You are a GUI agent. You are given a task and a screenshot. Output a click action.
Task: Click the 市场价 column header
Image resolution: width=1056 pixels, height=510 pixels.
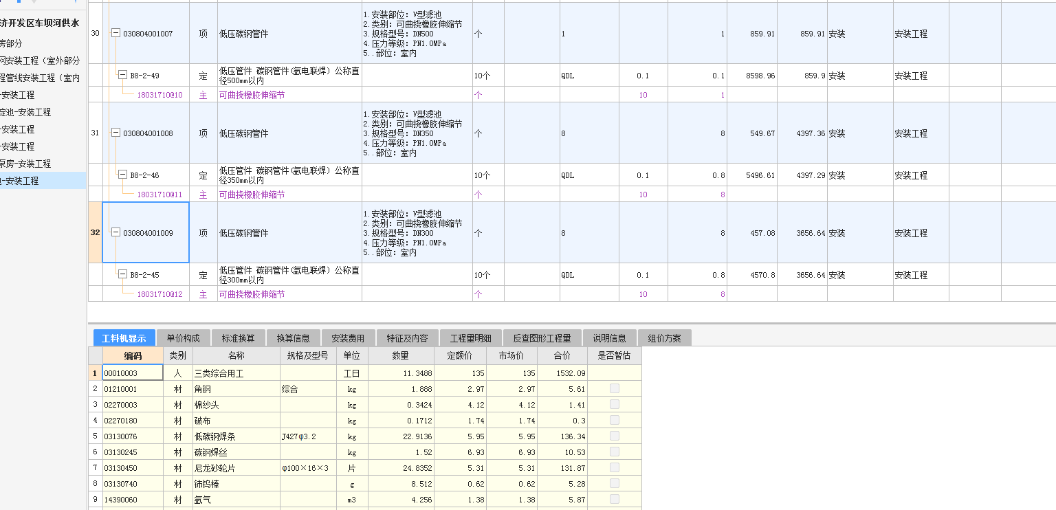click(511, 356)
